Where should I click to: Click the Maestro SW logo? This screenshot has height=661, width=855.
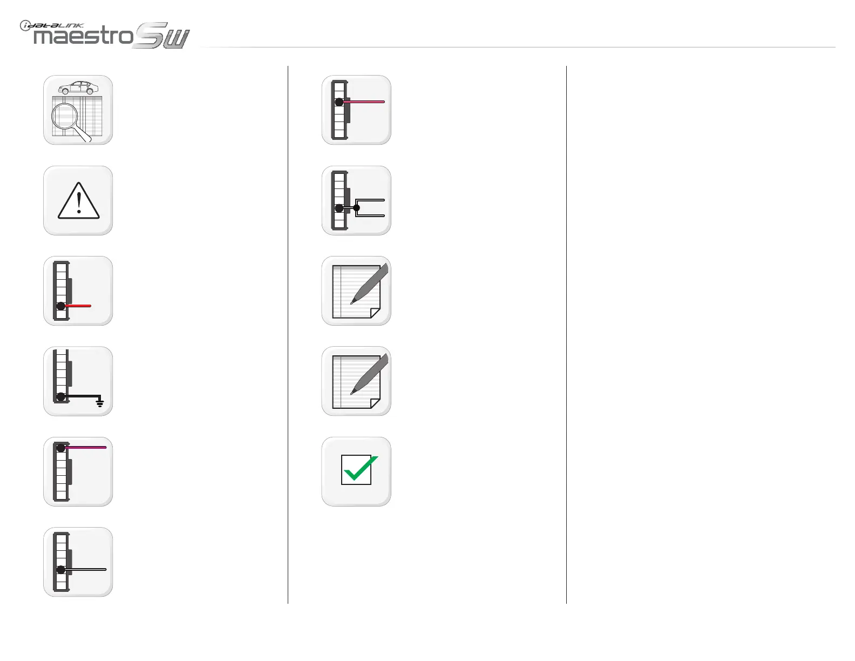105,35
